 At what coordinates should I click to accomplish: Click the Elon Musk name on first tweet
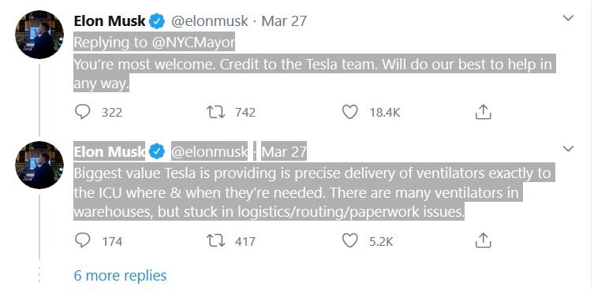110,21
